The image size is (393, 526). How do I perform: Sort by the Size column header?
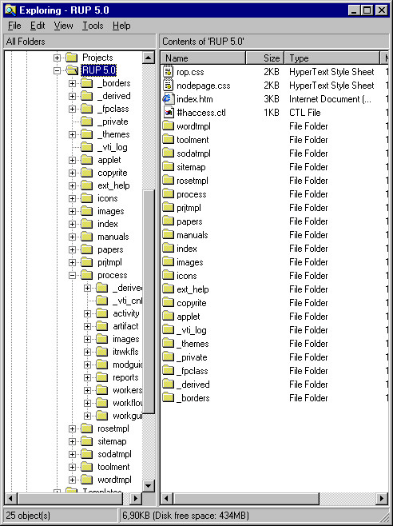point(265,58)
